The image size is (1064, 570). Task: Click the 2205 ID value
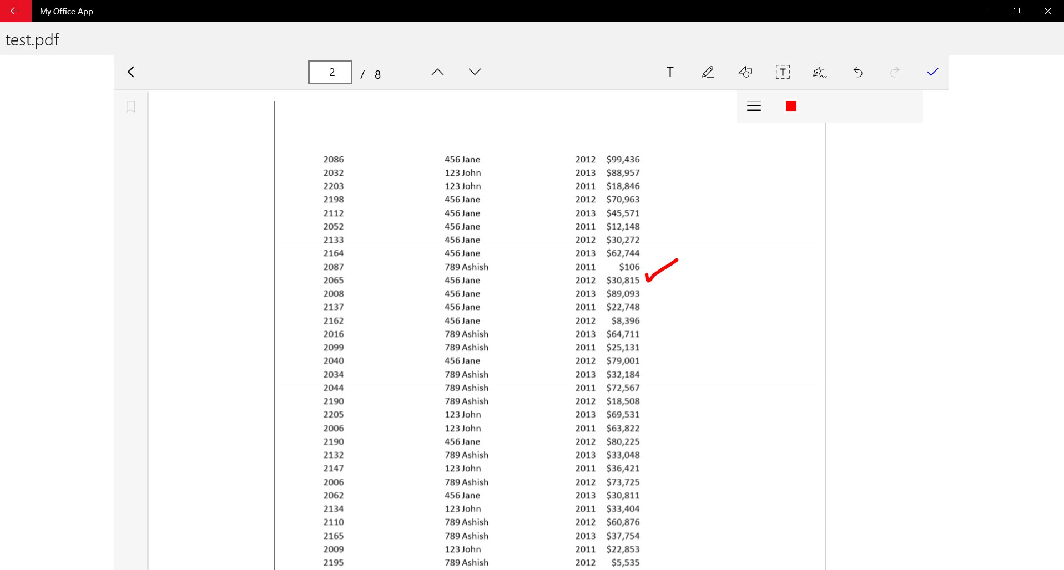[334, 415]
